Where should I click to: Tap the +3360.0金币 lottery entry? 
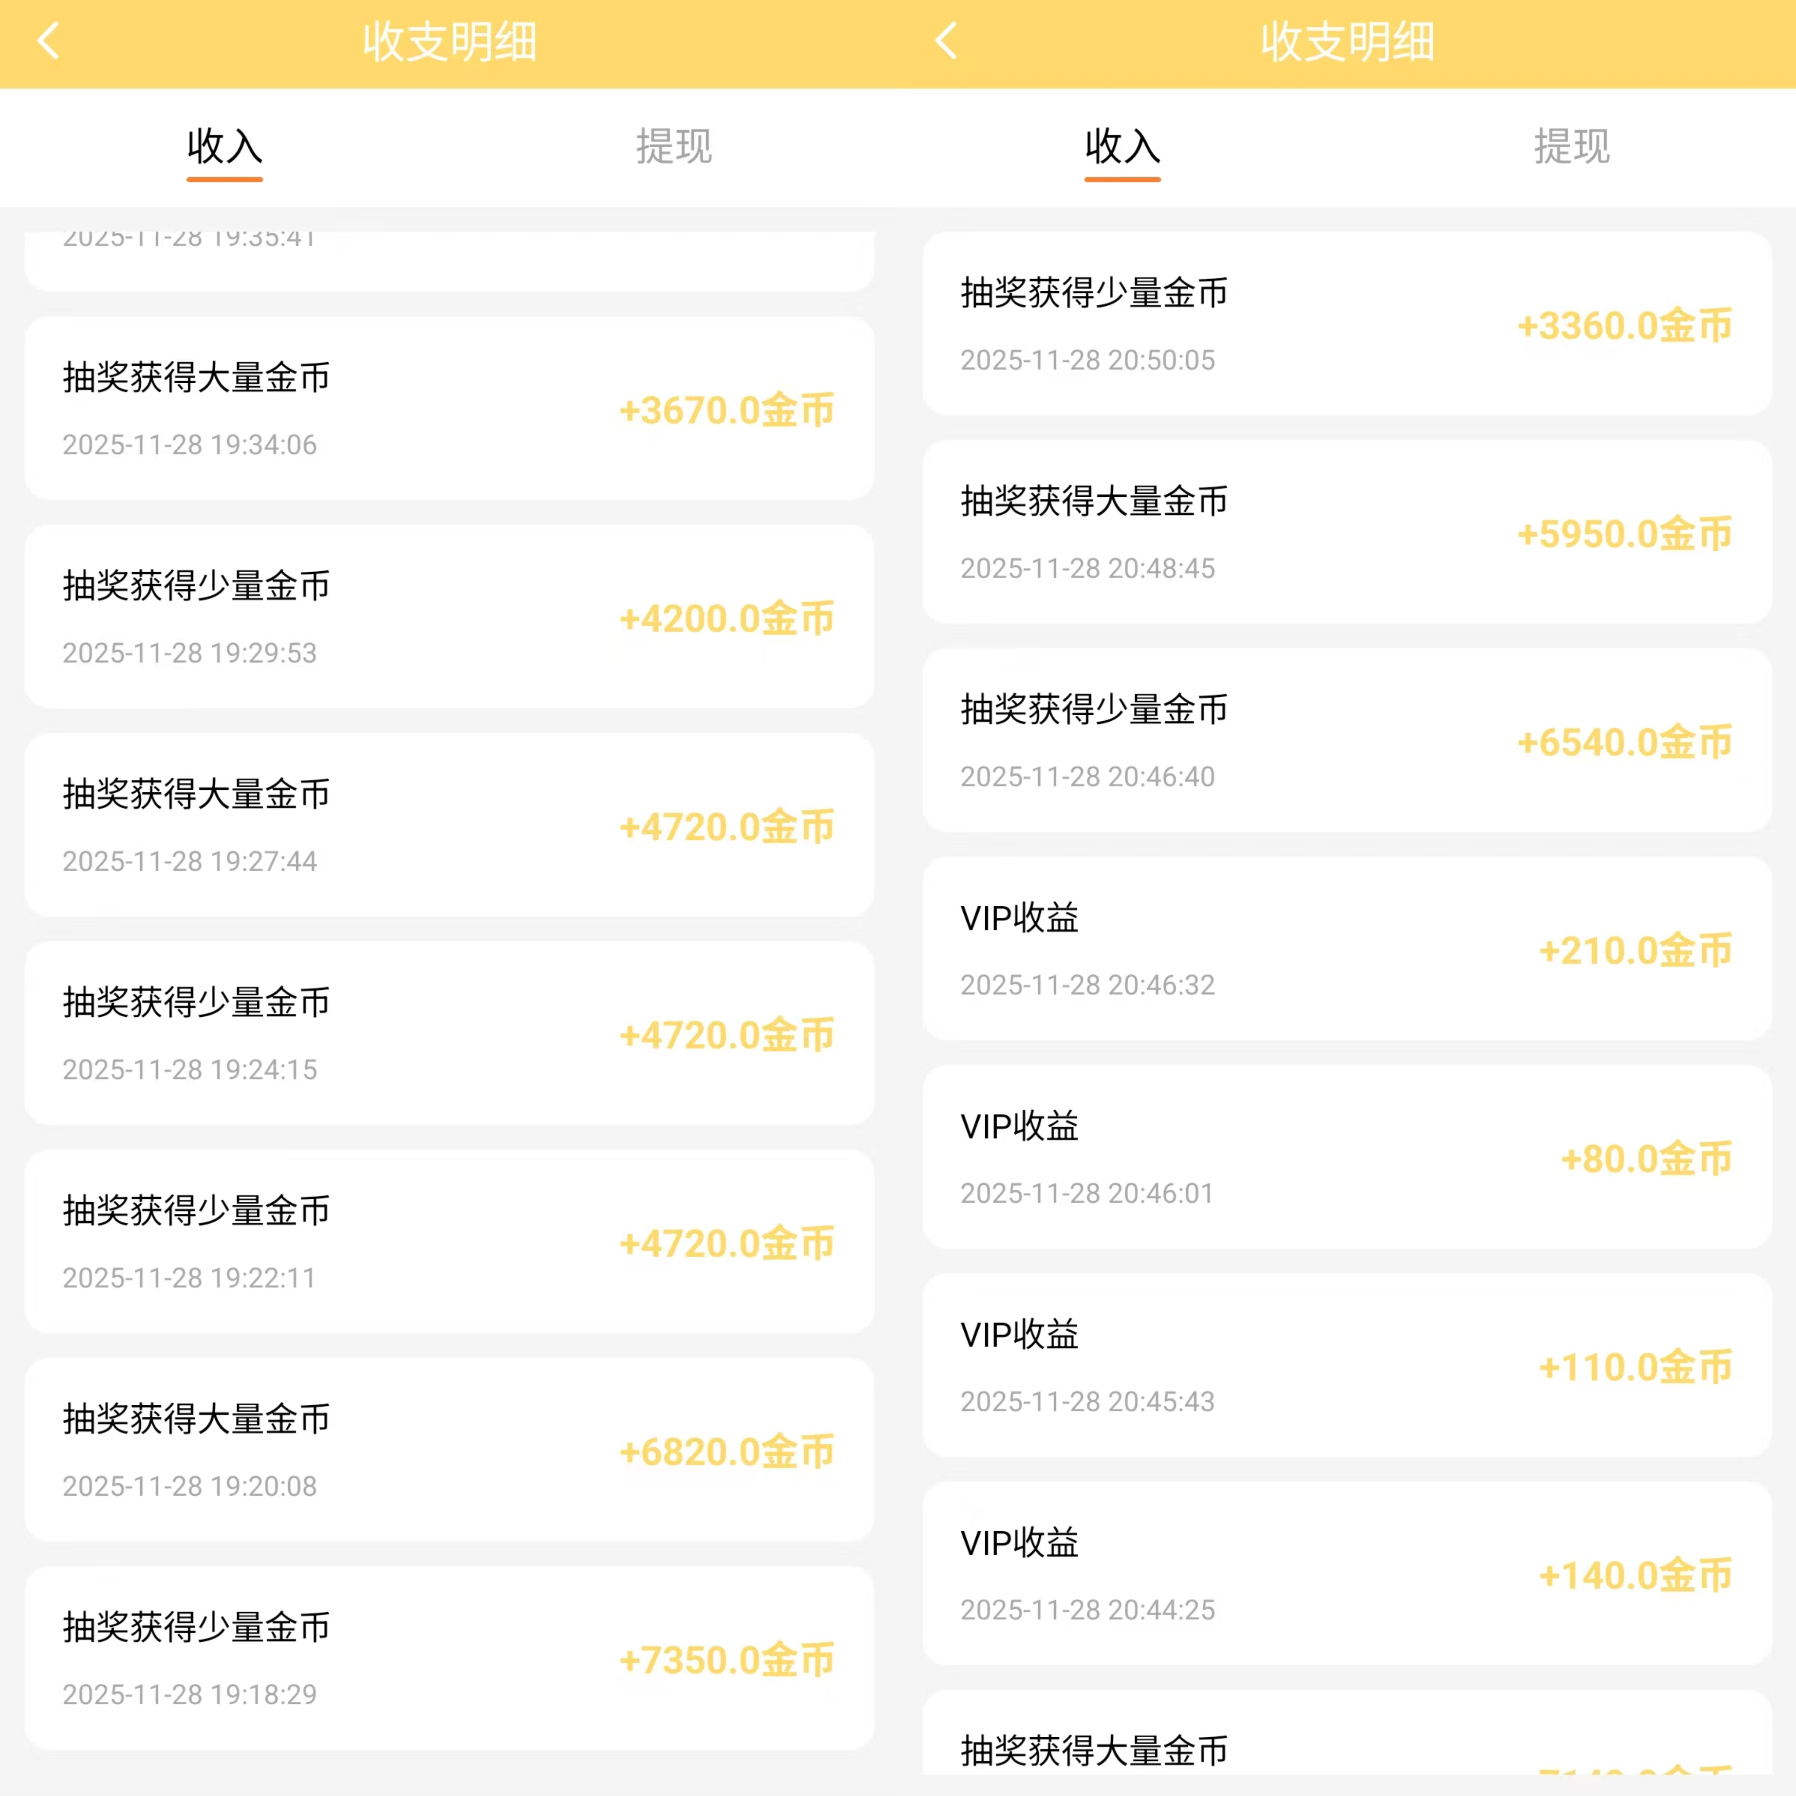tap(1347, 324)
